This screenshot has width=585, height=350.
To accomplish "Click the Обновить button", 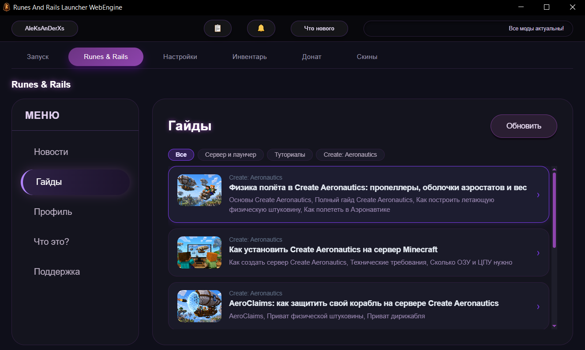I will (524, 126).
